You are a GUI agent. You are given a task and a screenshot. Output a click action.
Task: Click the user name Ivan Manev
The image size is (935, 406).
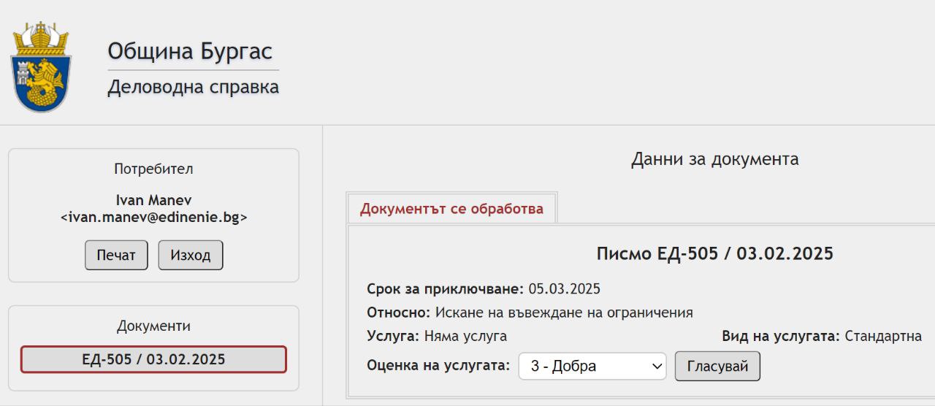coord(153,200)
